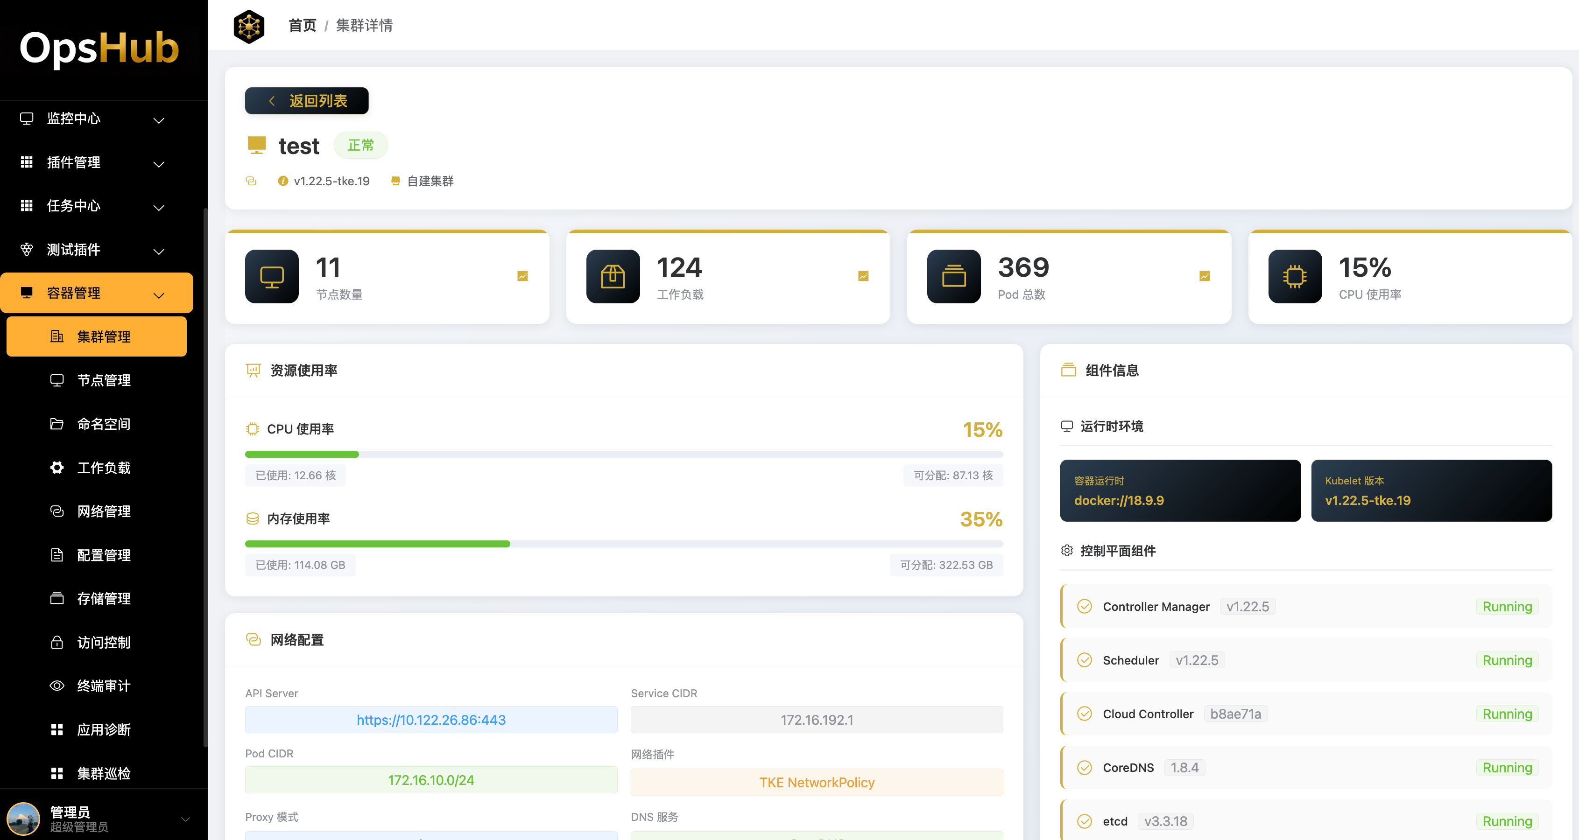Image resolution: width=1579 pixels, height=840 pixels.
Task: Switch to 集群巡检 in the sidebar
Action: [103, 773]
